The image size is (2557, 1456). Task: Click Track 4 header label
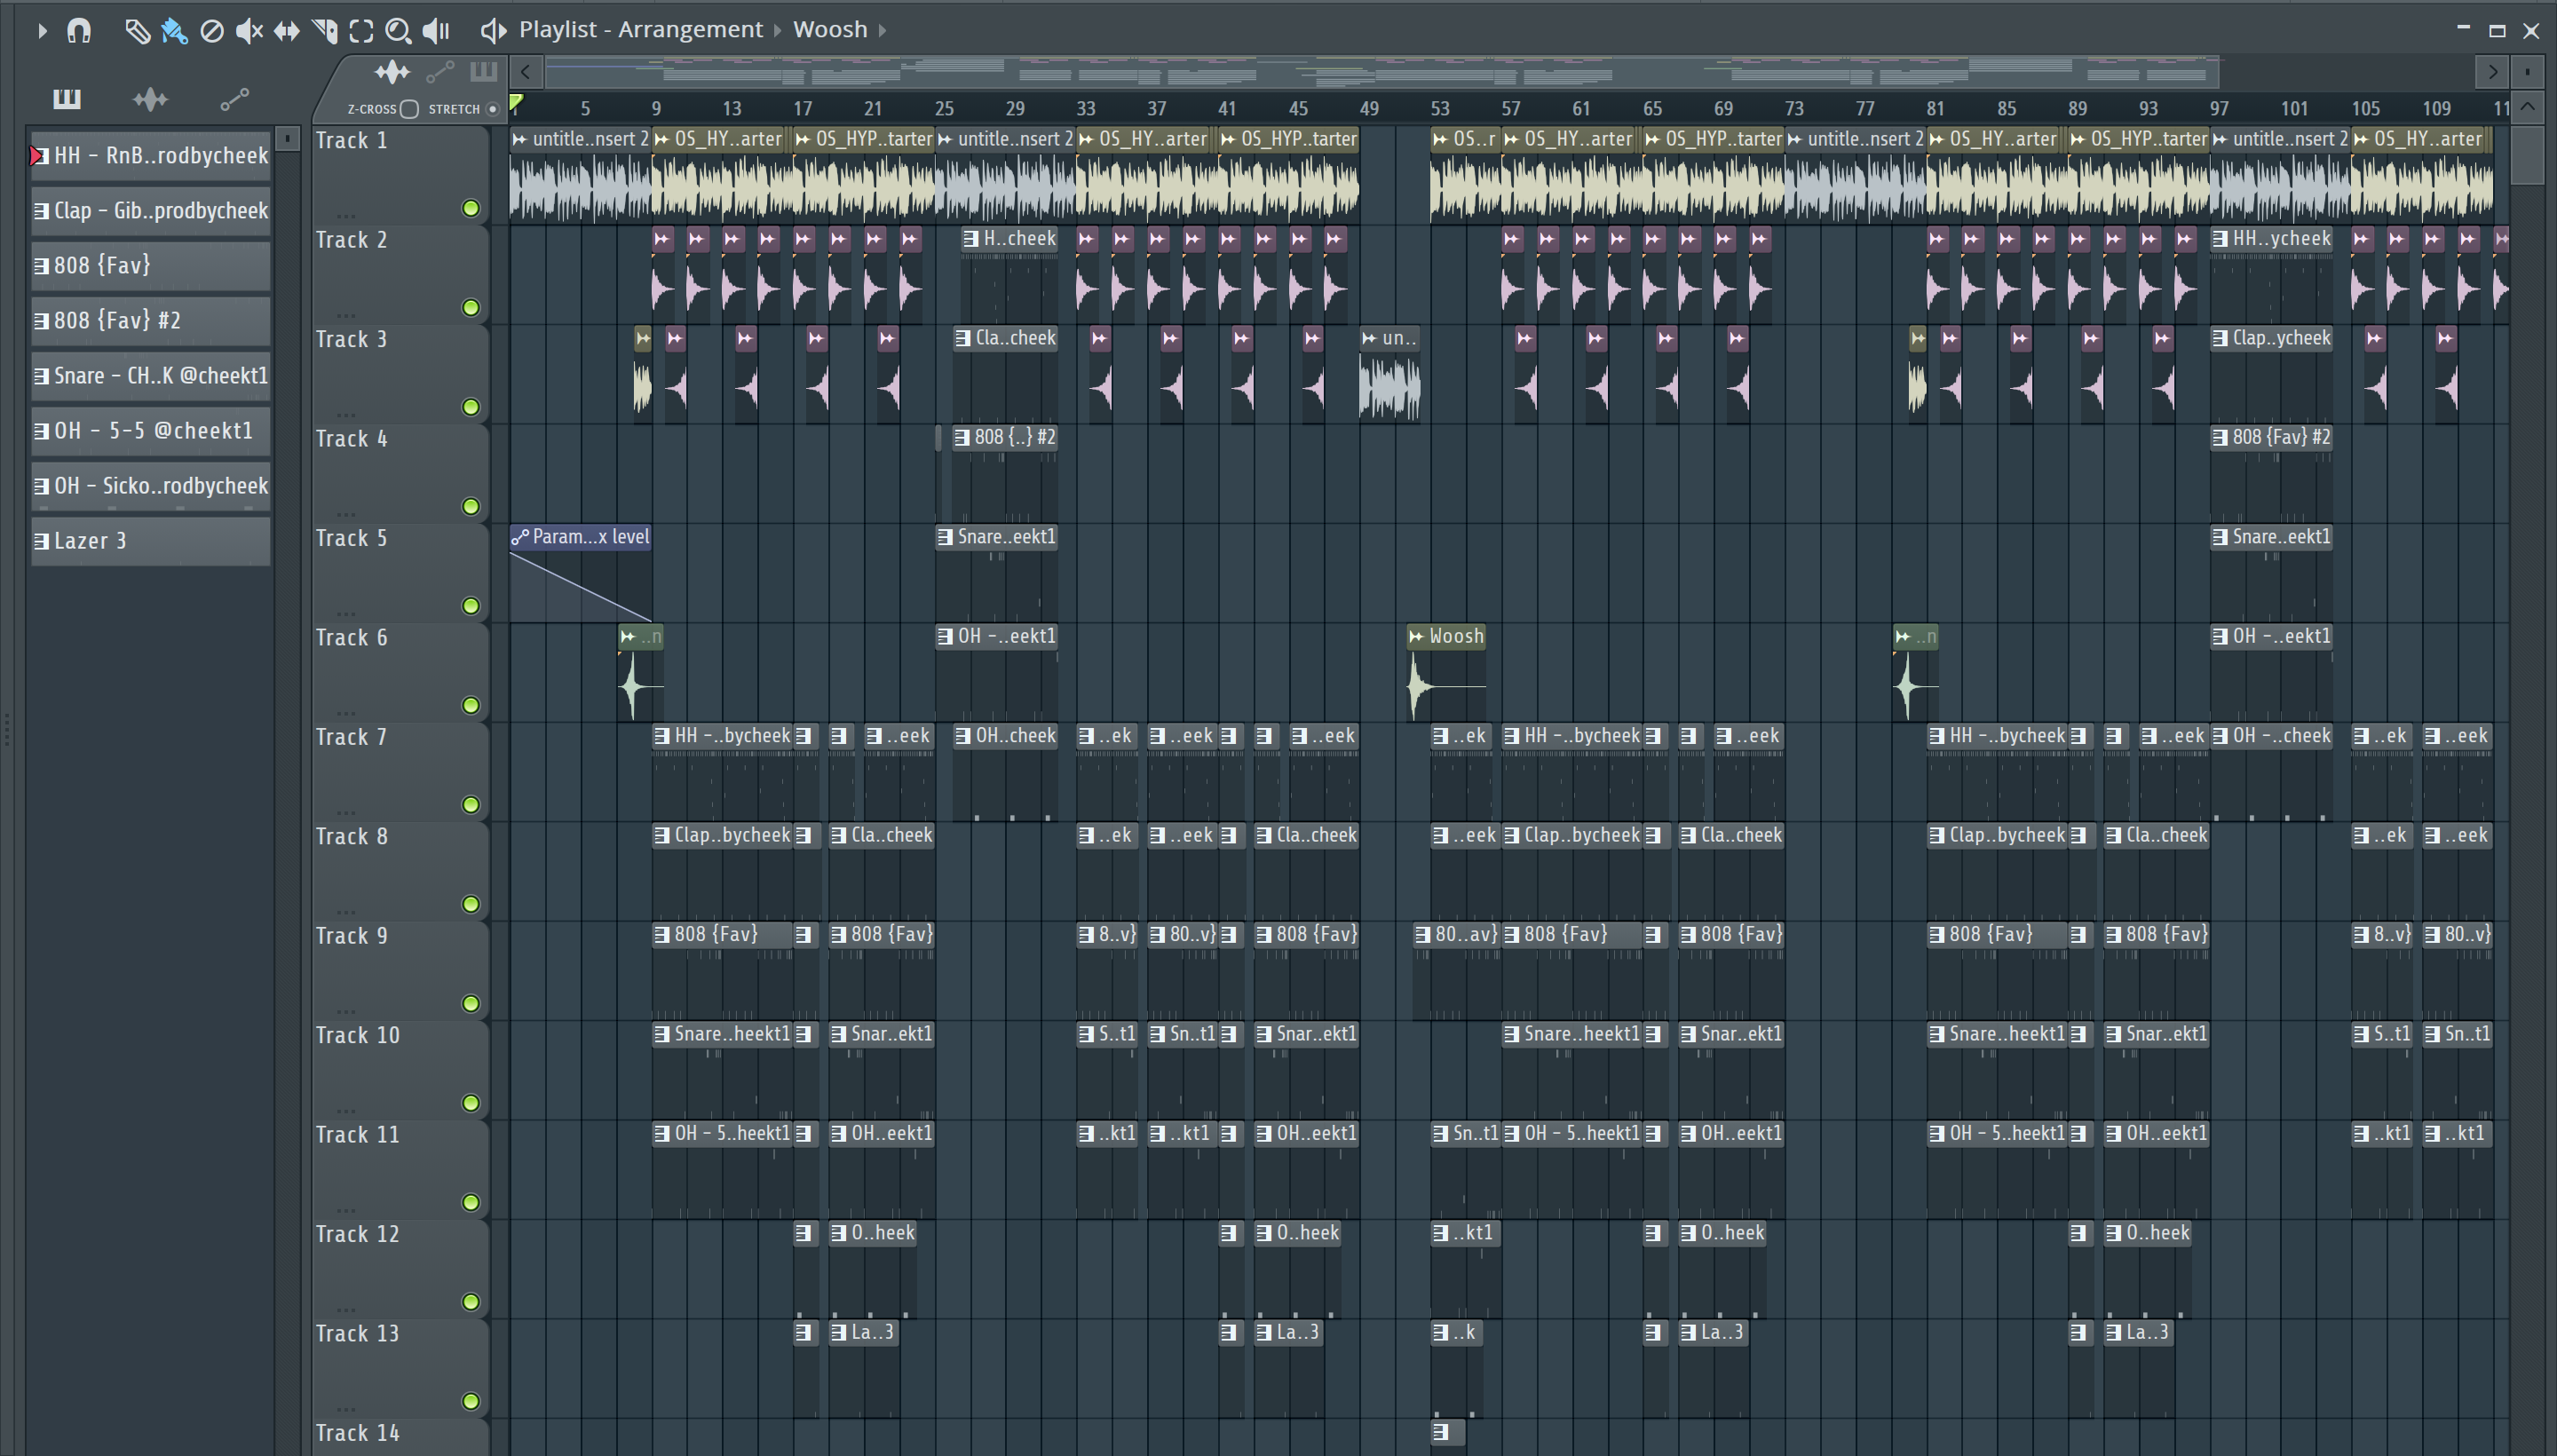351,439
